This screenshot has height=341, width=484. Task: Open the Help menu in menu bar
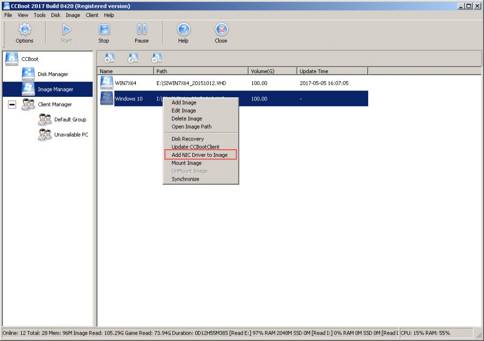(x=109, y=15)
